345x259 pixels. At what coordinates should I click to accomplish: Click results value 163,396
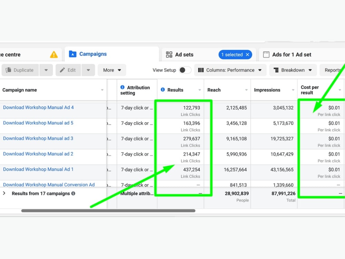(191, 123)
